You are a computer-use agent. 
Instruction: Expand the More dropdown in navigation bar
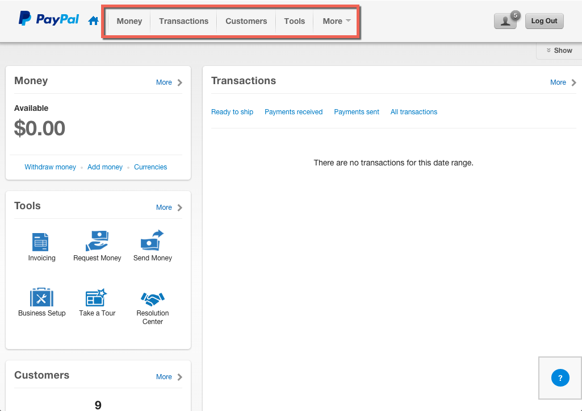tap(336, 21)
